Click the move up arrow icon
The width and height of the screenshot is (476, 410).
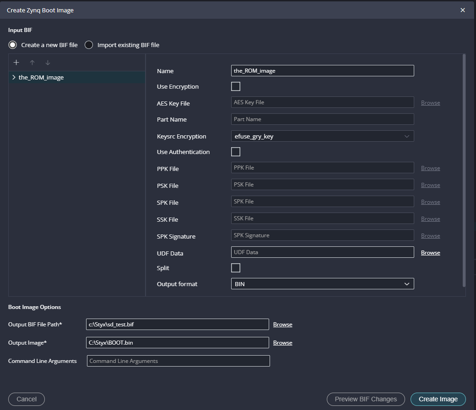coord(32,63)
